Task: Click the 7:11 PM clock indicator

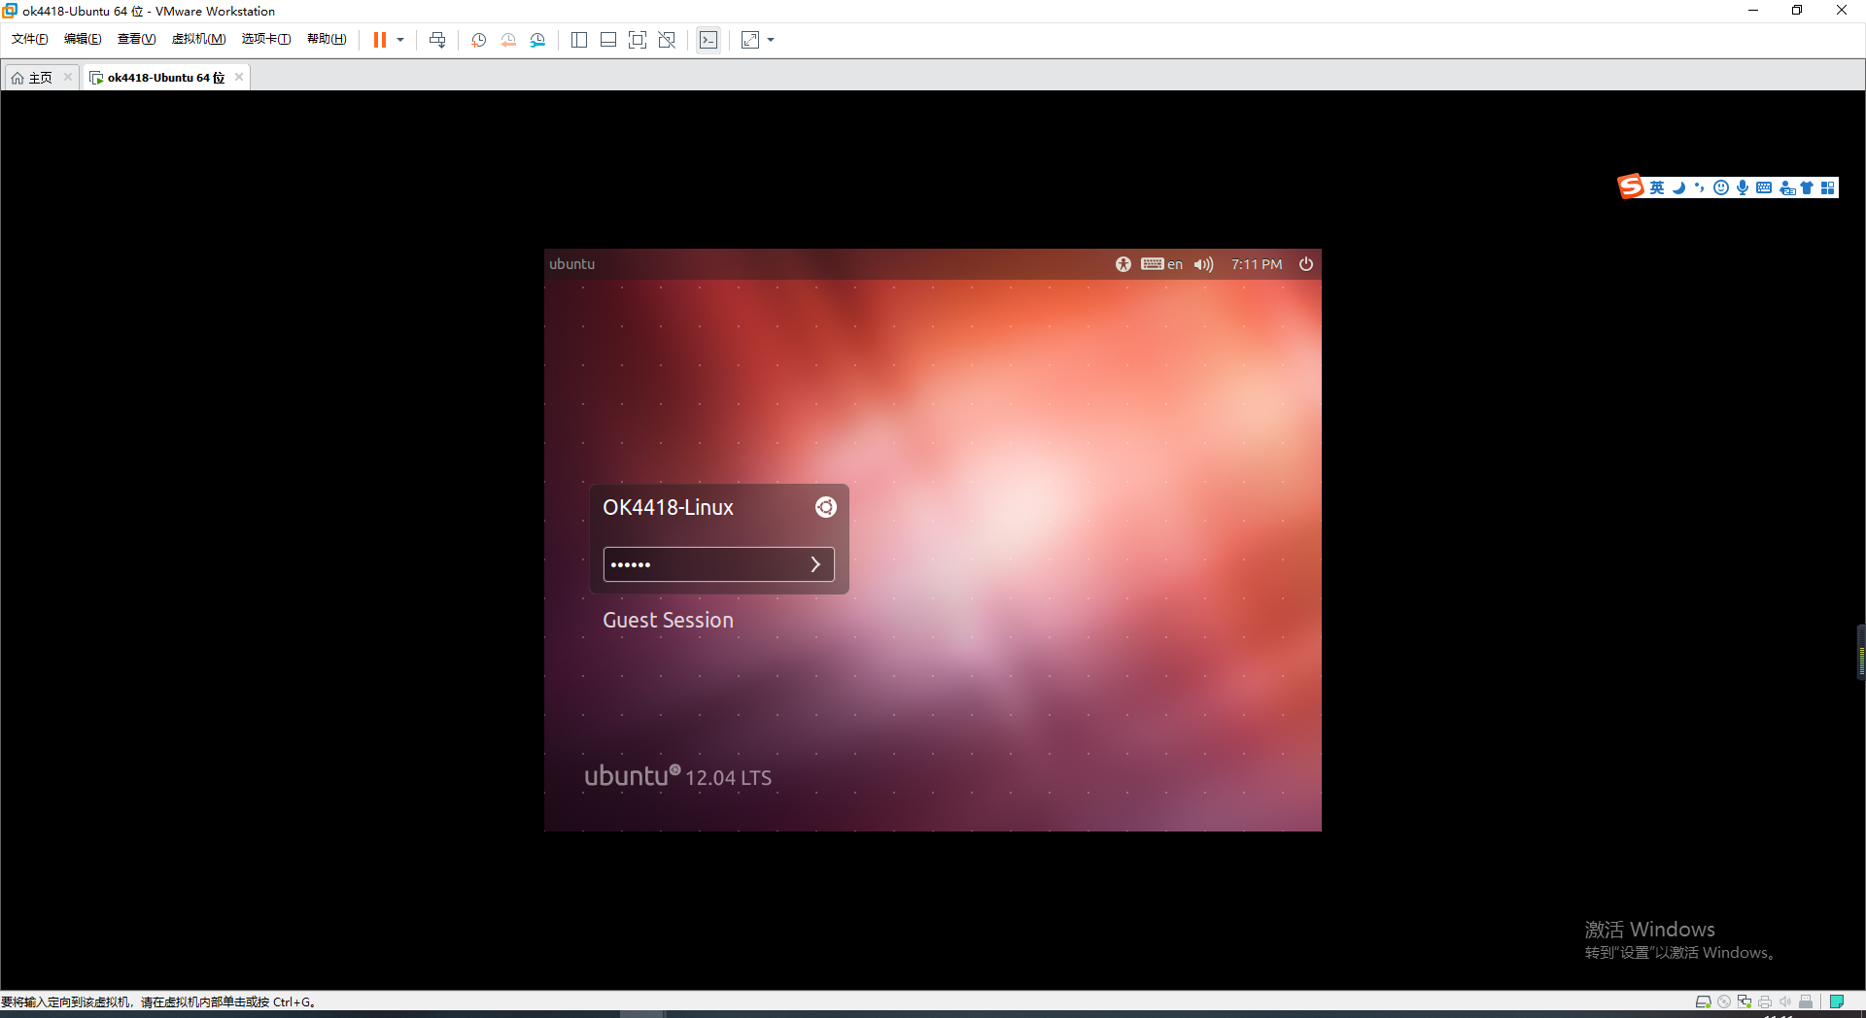Action: click(1257, 264)
